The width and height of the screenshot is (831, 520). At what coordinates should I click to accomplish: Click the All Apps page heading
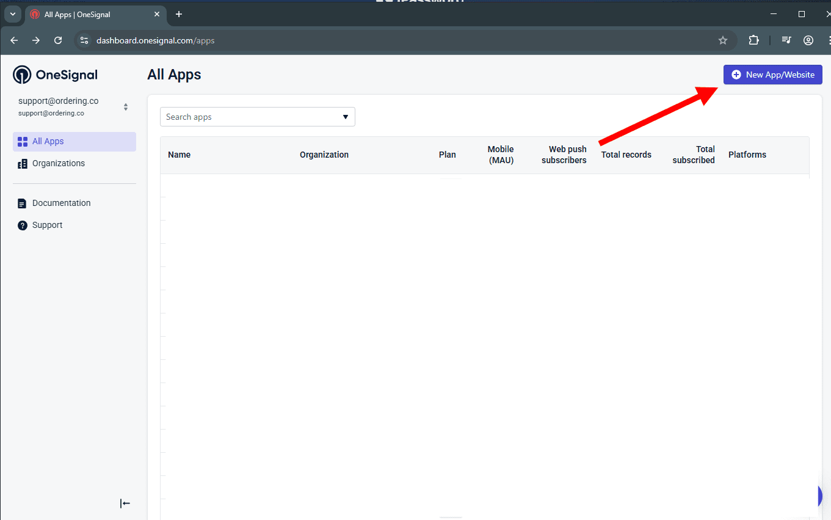pos(174,75)
